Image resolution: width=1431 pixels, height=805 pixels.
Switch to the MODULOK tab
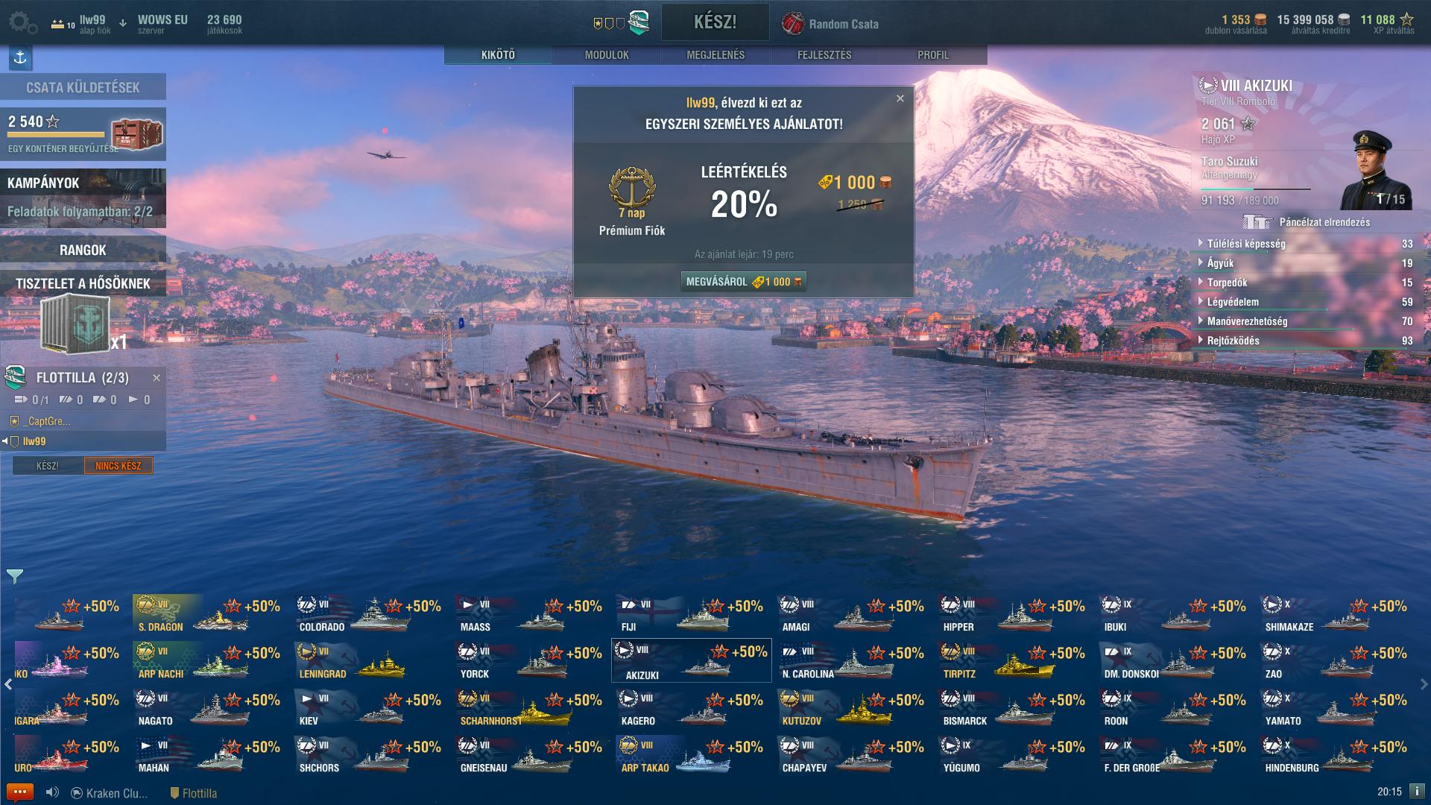click(607, 55)
